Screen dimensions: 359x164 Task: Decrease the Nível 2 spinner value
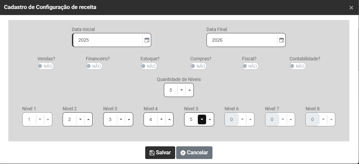click(80, 119)
